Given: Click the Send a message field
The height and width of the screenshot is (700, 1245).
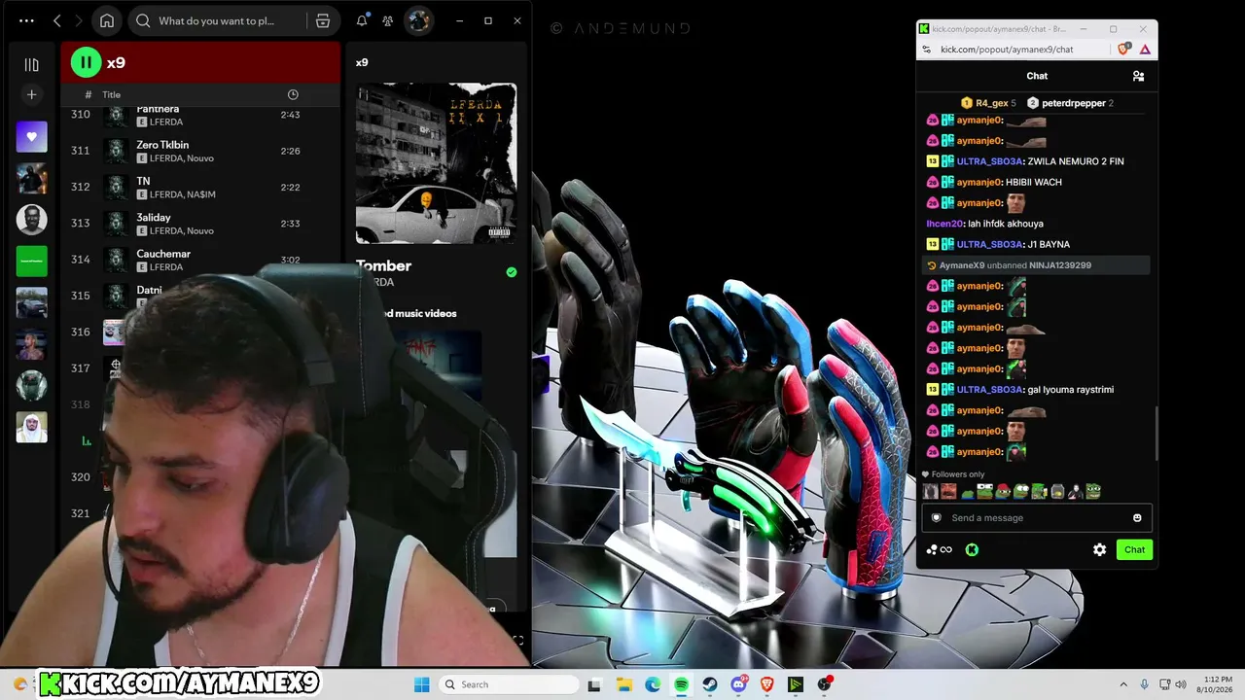Looking at the screenshot, I should [1037, 518].
